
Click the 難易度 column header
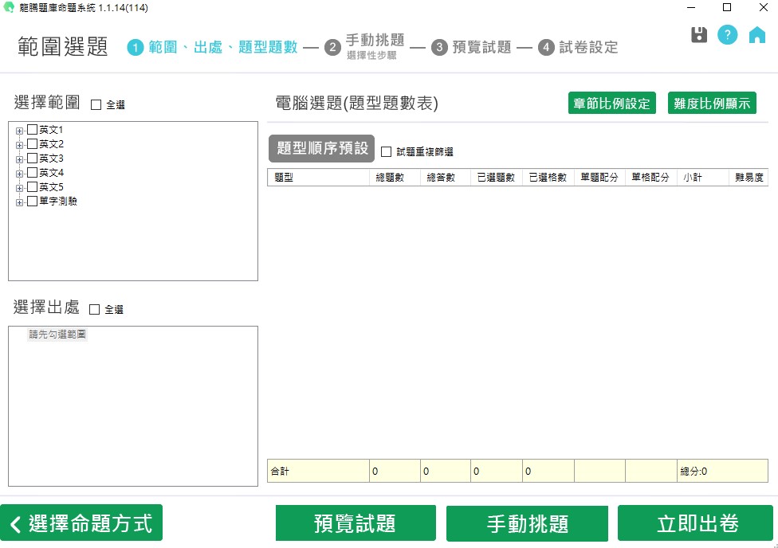(x=749, y=178)
